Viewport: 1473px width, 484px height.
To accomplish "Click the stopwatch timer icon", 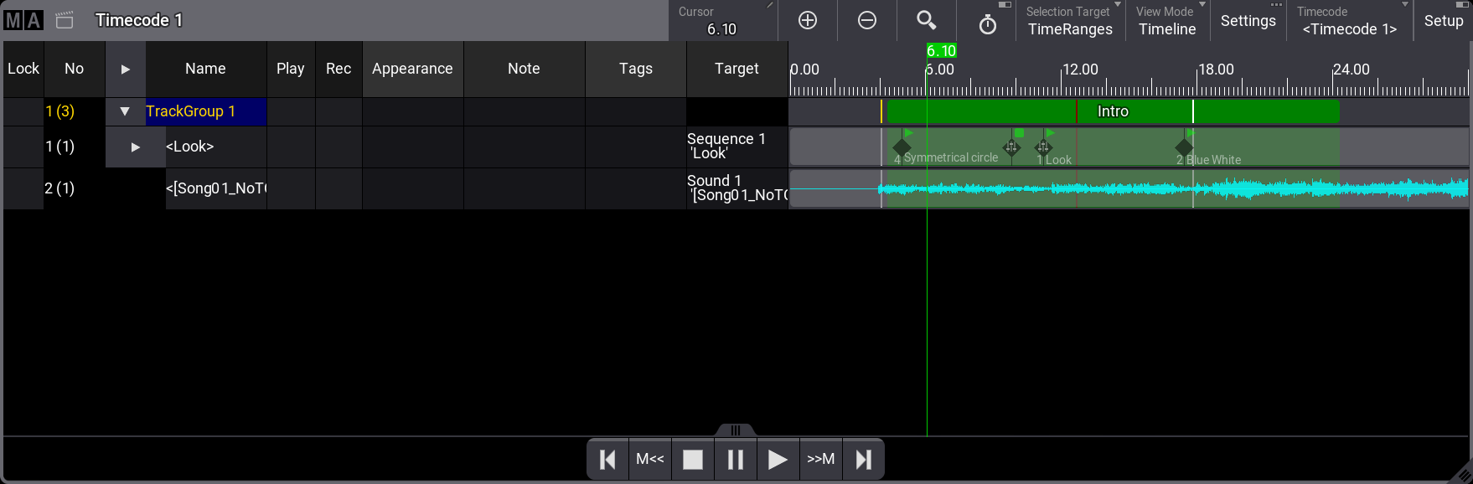I will pyautogui.click(x=988, y=24).
